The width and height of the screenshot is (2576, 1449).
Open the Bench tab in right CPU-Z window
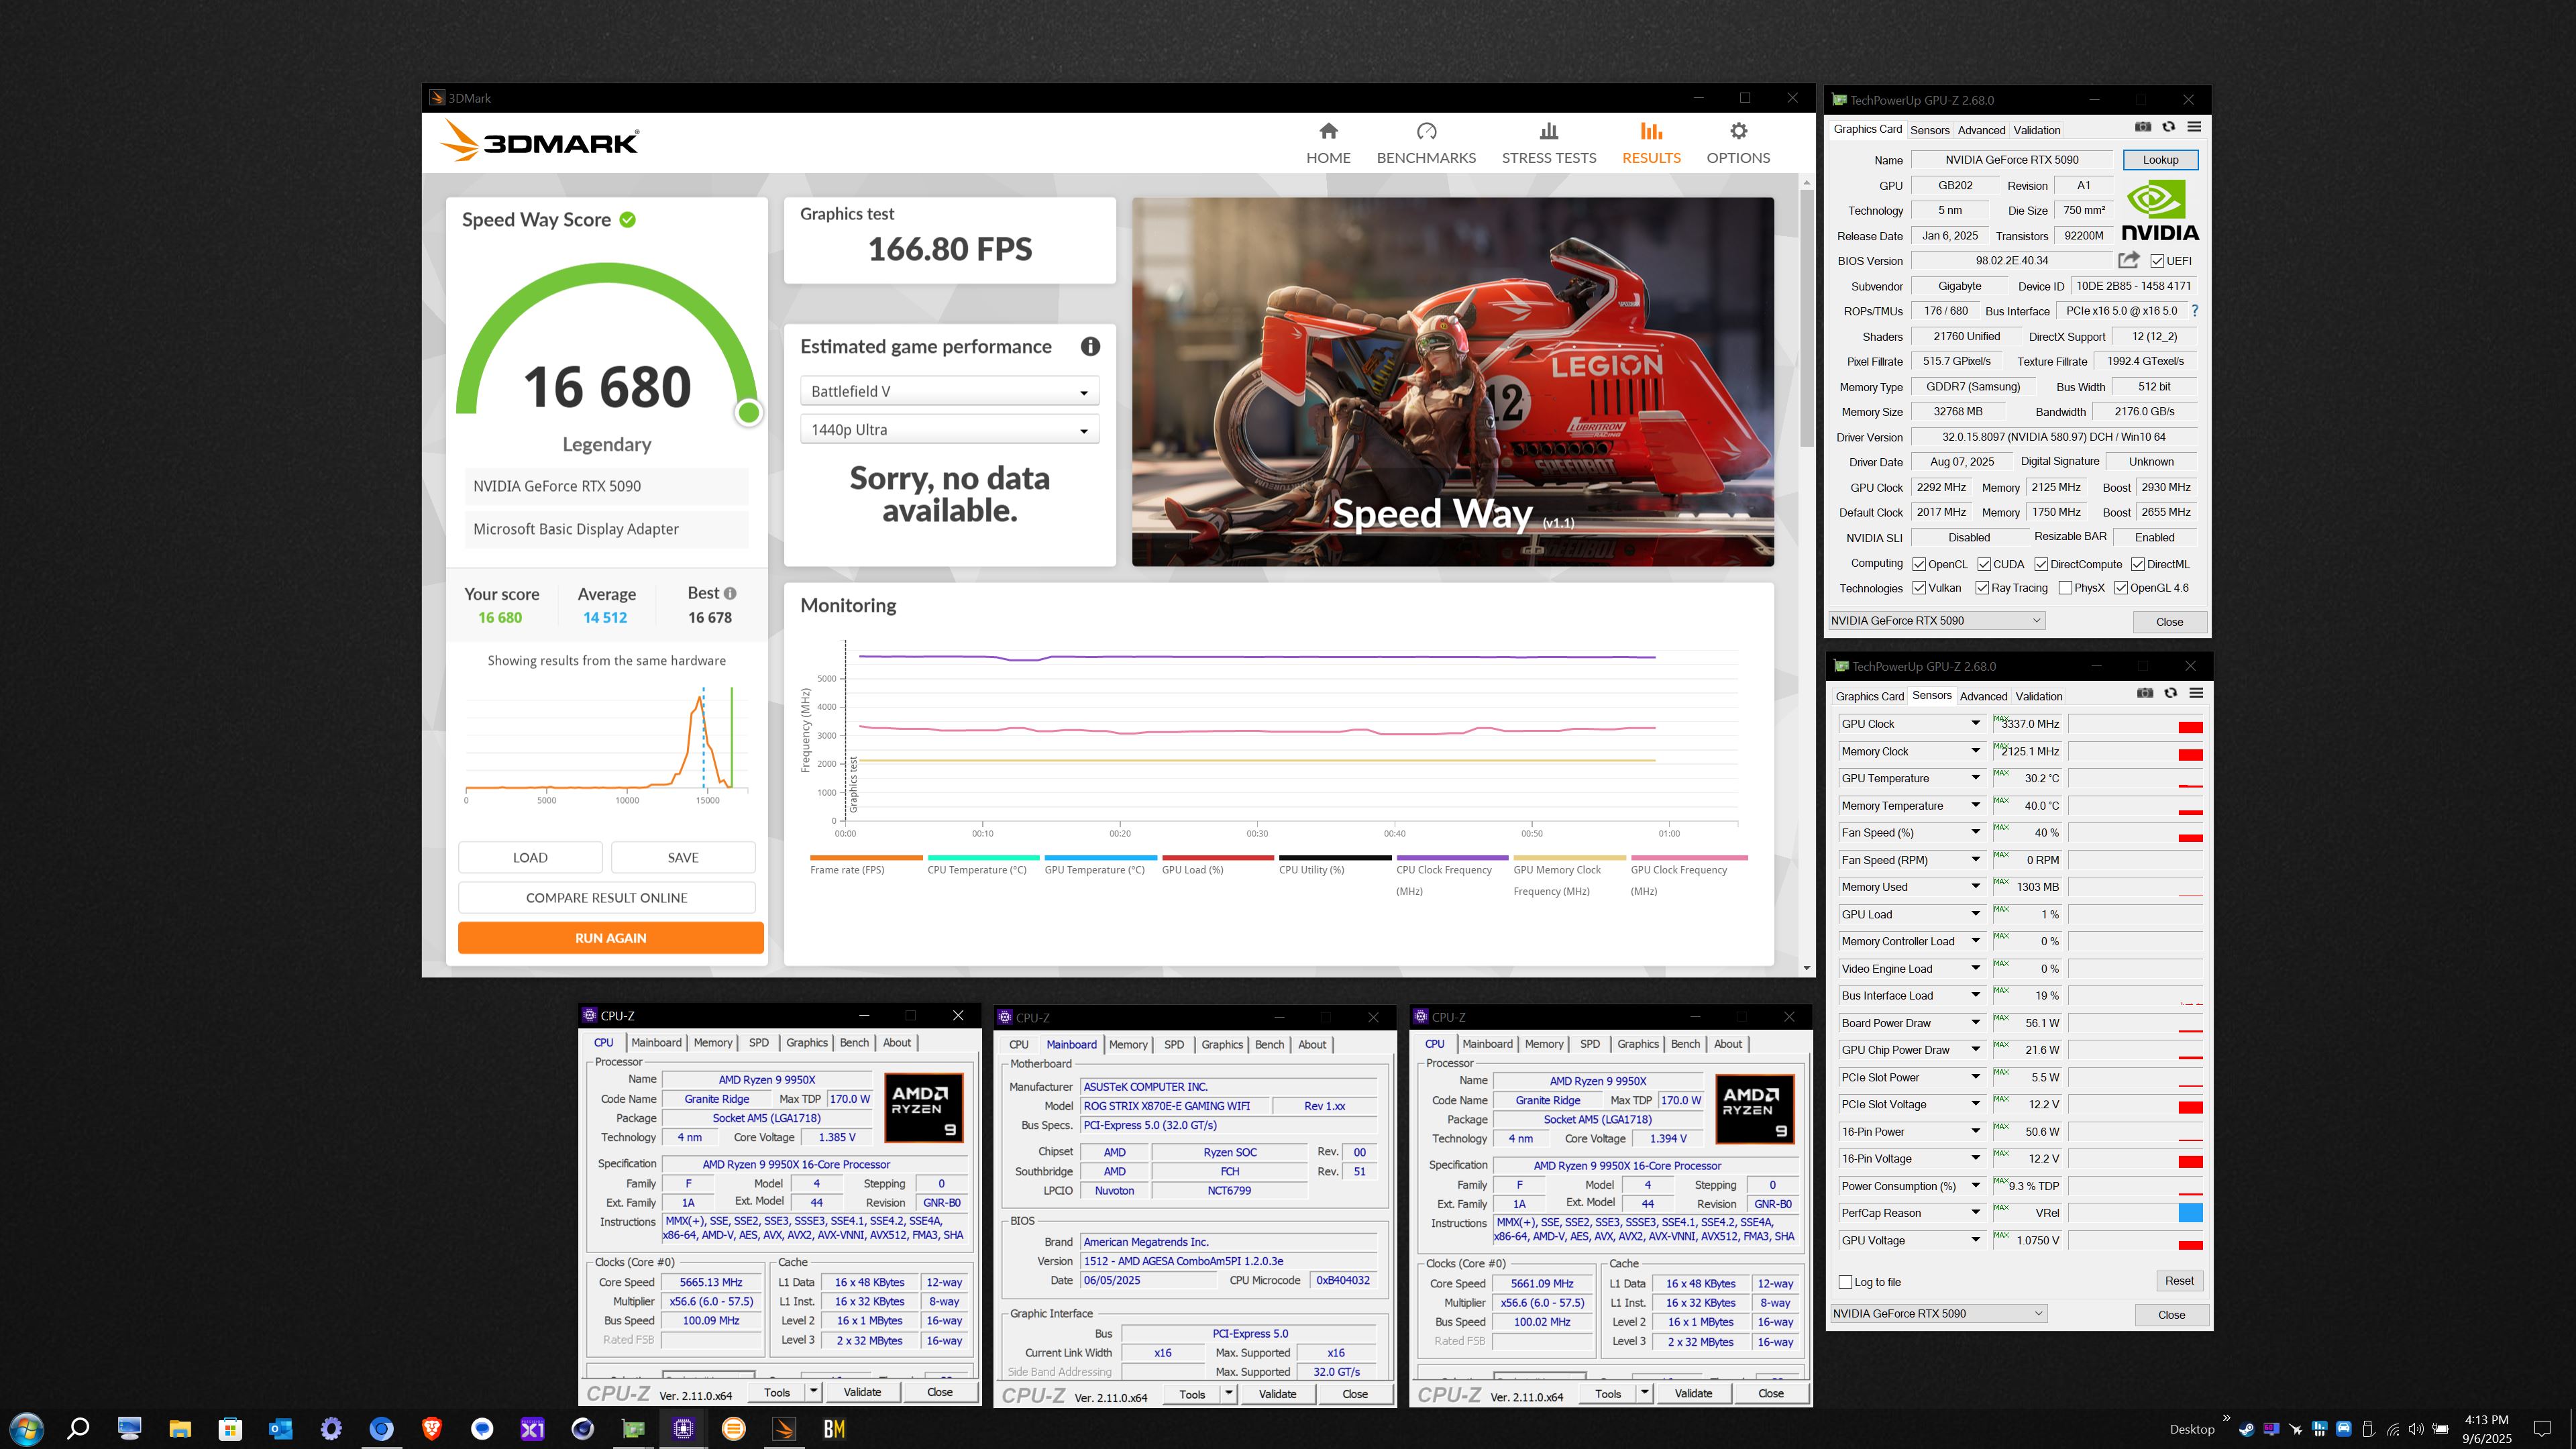(x=1685, y=1043)
